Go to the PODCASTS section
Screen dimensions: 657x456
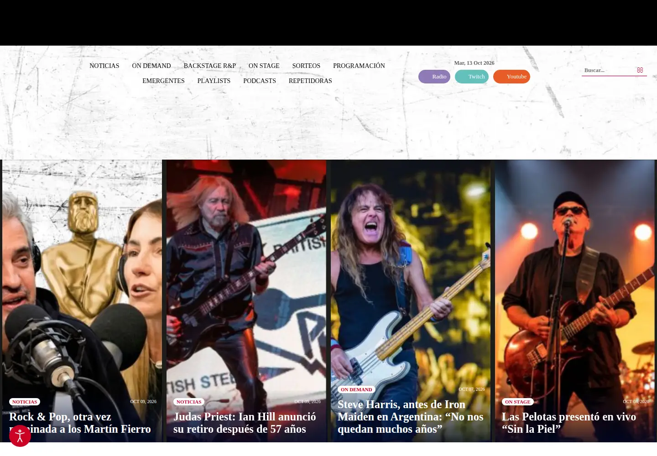pos(260,81)
